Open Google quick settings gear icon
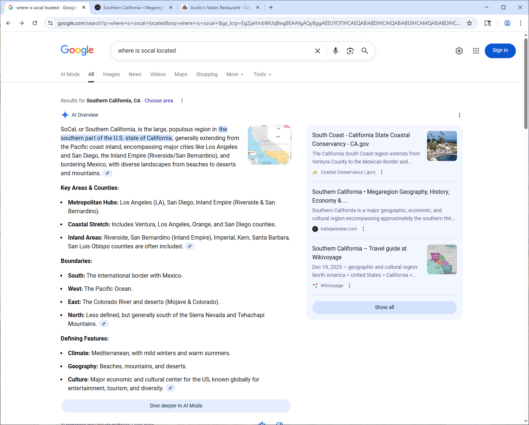 [459, 51]
